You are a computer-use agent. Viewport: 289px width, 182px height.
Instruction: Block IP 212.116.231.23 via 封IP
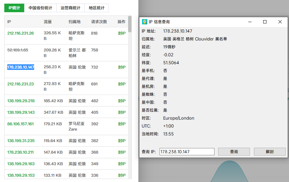[x=121, y=84]
